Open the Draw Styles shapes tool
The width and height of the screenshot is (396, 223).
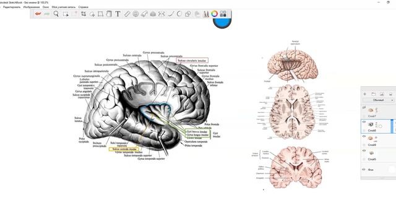click(x=187, y=14)
